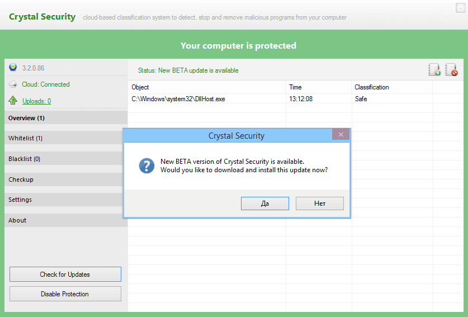
Task: Click the Check for Updates button
Action: point(65,275)
